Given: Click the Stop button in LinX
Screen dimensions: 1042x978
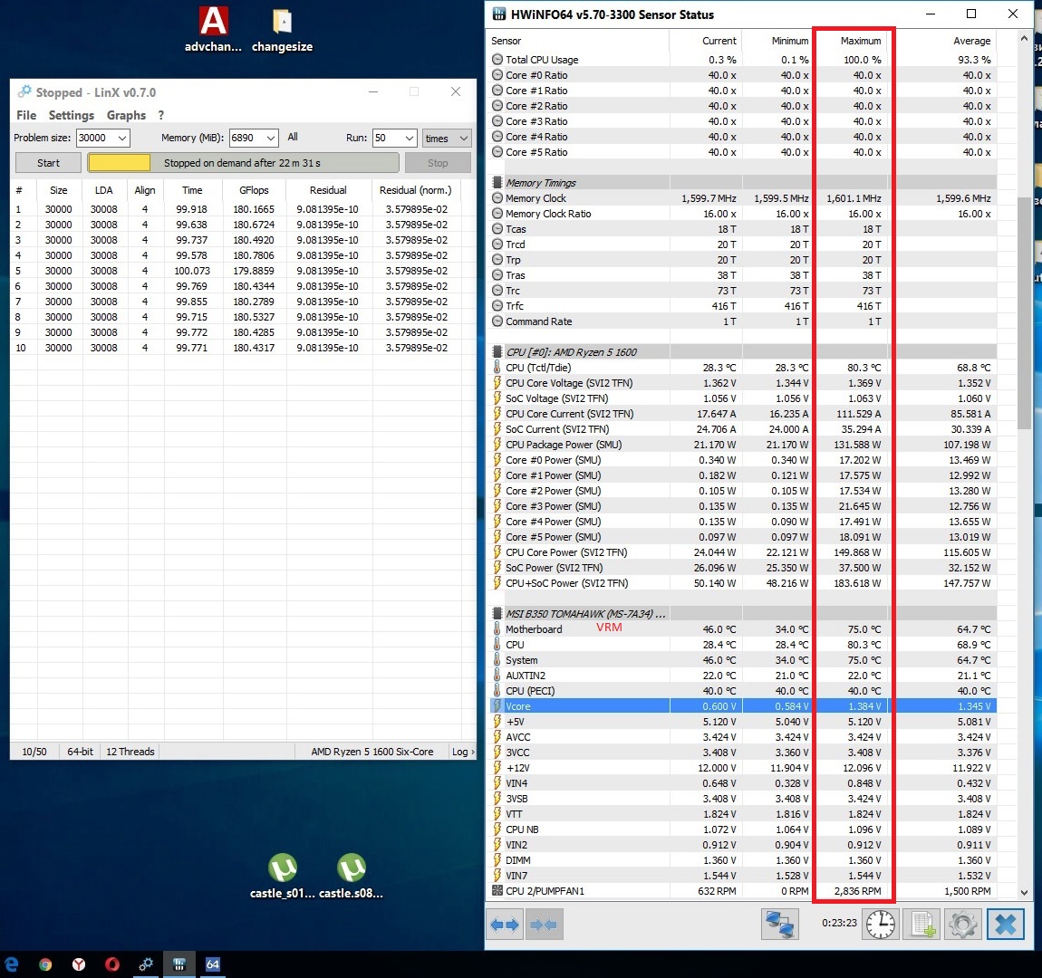Looking at the screenshot, I should click(x=438, y=163).
